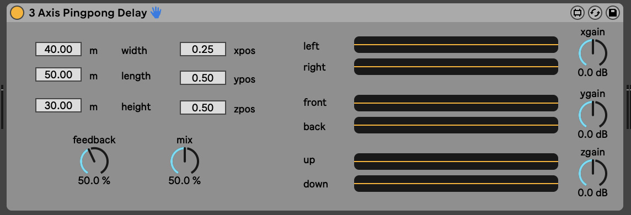This screenshot has width=631, height=215.
Task: Select the xpos value box
Action: (203, 49)
